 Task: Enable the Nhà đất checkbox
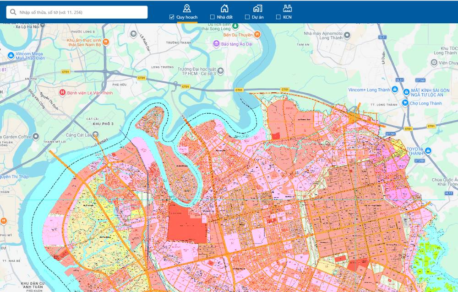coord(212,17)
